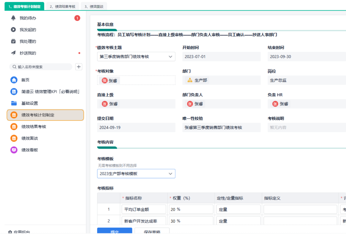
Task: Click the 权重 cell 20 %
Action: coord(191,210)
